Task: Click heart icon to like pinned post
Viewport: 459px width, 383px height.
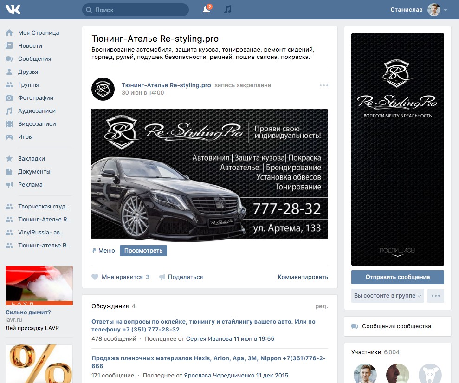Action: coord(95,277)
